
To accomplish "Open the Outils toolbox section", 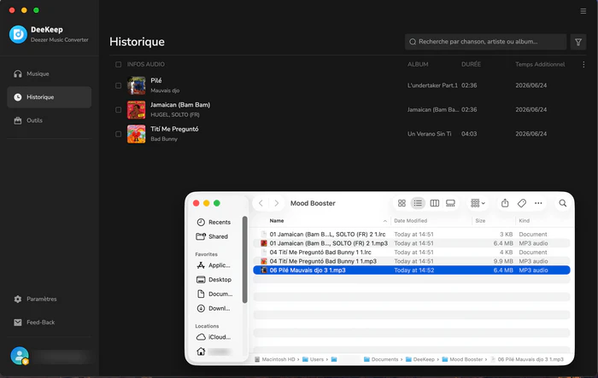I will tap(49, 120).
